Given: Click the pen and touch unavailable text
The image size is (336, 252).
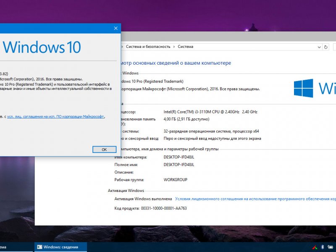Looking at the screenshot, I should coord(213,139).
